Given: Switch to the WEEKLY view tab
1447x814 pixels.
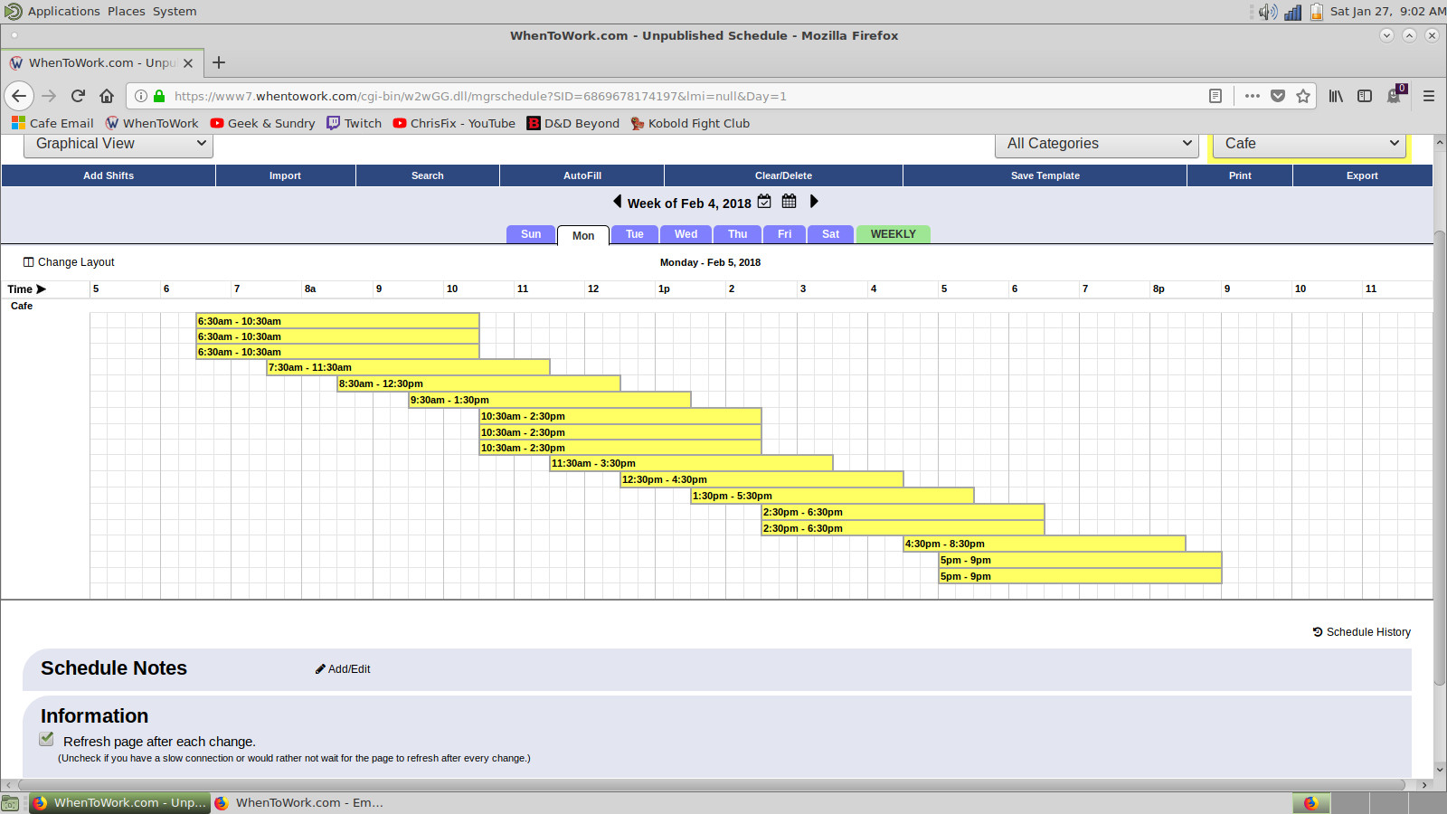Looking at the screenshot, I should (894, 234).
